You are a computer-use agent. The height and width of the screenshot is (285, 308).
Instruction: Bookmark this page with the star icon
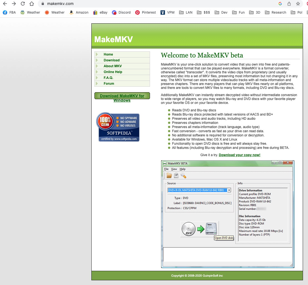[x=298, y=4]
